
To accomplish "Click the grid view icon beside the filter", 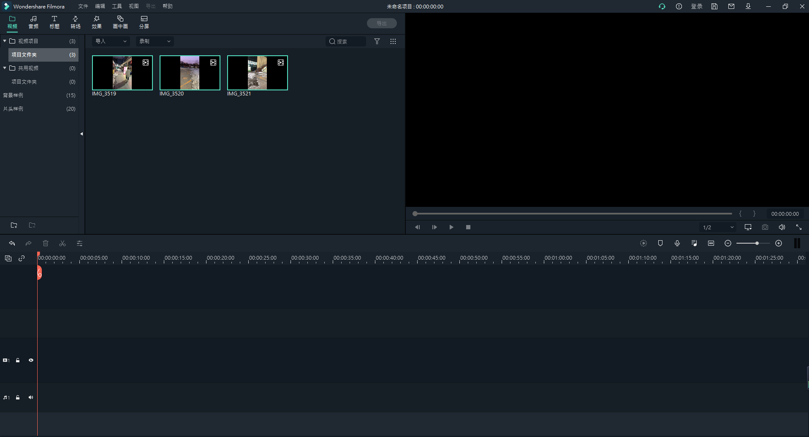I will point(393,41).
